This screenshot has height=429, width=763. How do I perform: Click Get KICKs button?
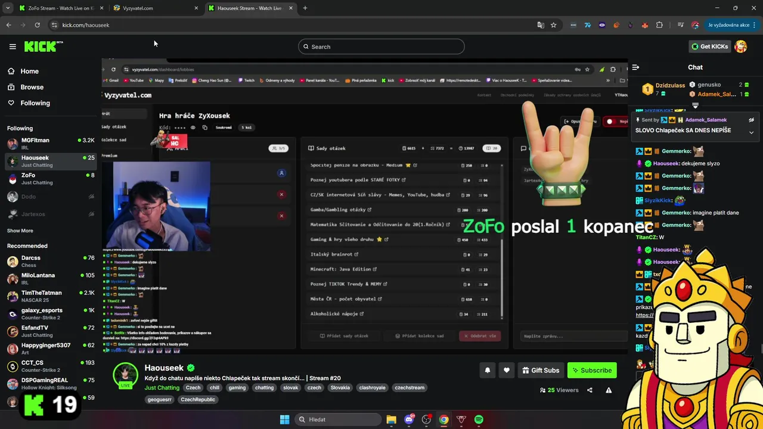(x=709, y=46)
